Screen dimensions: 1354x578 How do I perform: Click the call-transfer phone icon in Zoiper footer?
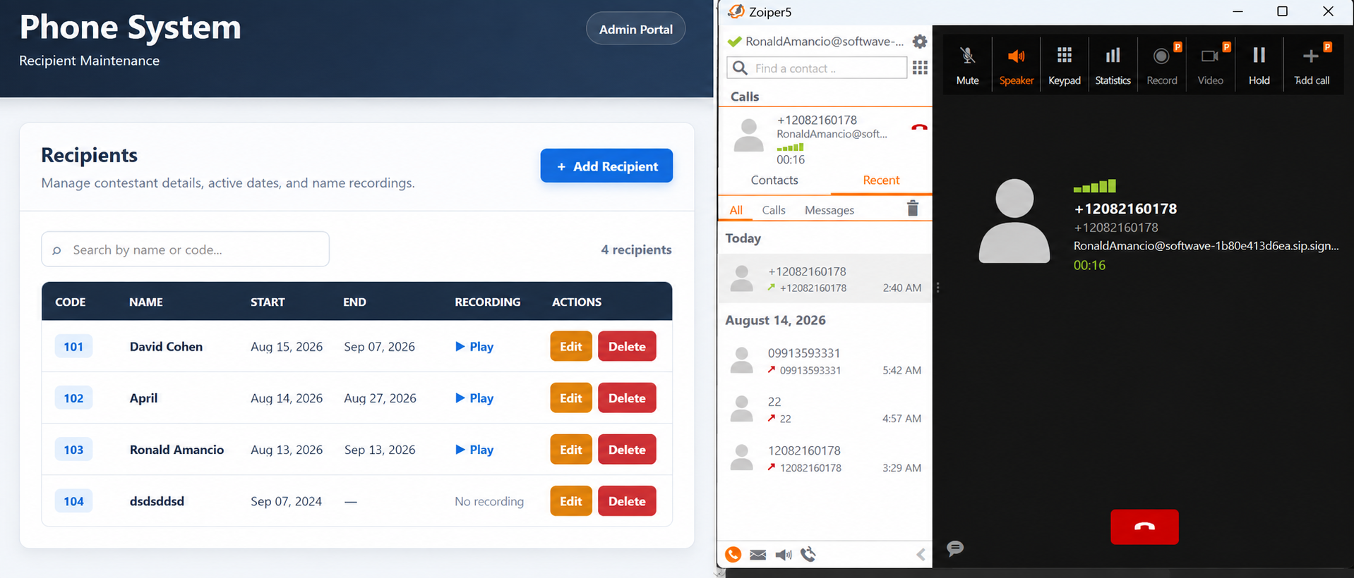coord(809,554)
